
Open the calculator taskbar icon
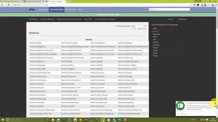(x=108, y=120)
